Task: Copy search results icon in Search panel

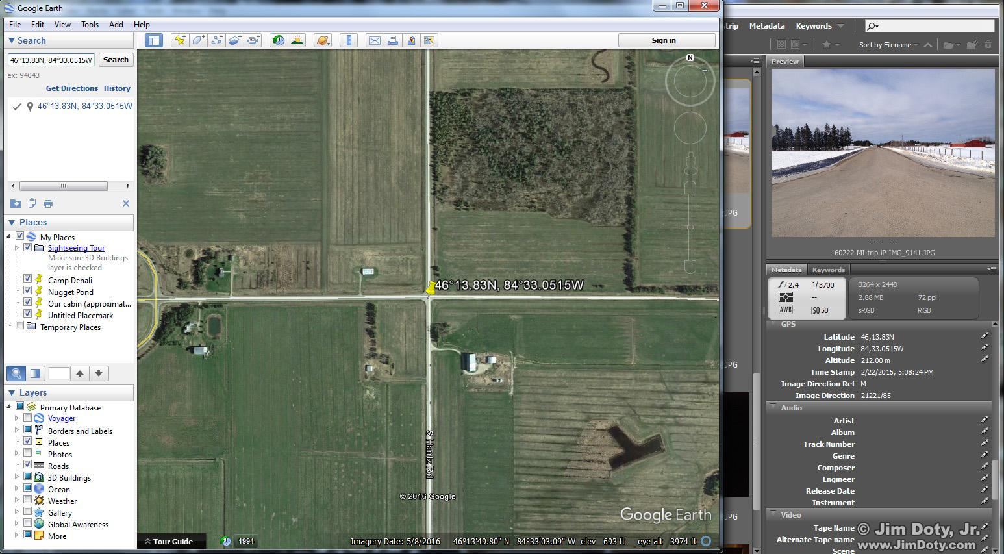Action: click(x=32, y=203)
